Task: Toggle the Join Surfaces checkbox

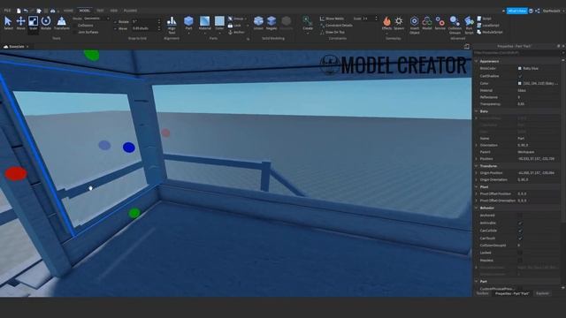Action: coord(74,32)
